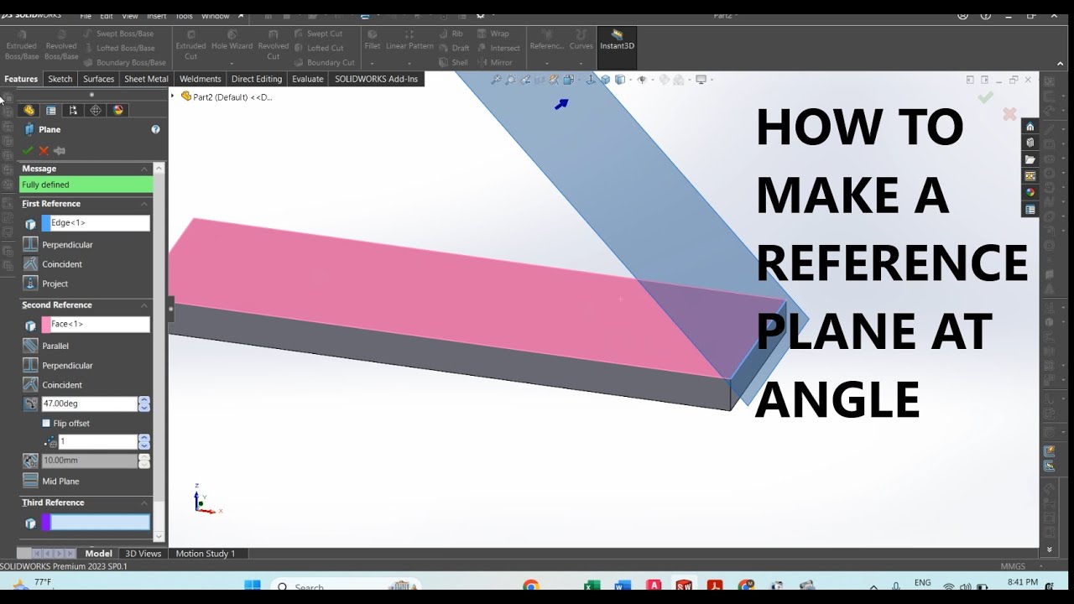Screen dimensions: 1074x604
Task: Click the Second Reference Face<1> field
Action: [x=96, y=325]
